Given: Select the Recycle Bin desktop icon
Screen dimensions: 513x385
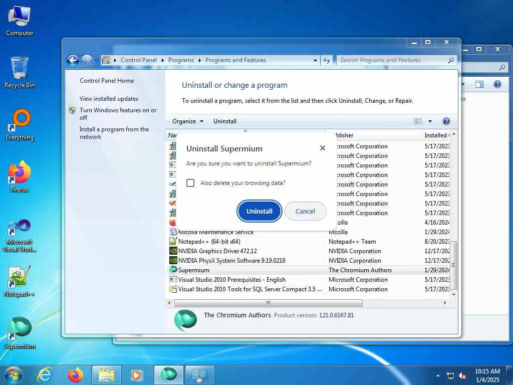Looking at the screenshot, I should click(20, 73).
